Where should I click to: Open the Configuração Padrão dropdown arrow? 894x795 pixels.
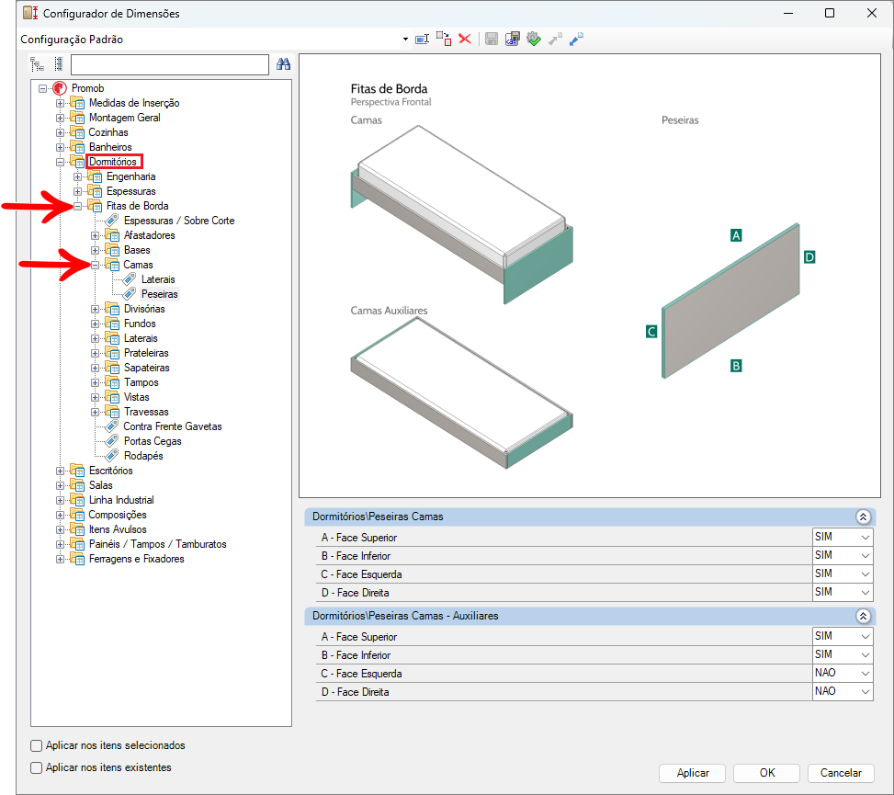405,40
